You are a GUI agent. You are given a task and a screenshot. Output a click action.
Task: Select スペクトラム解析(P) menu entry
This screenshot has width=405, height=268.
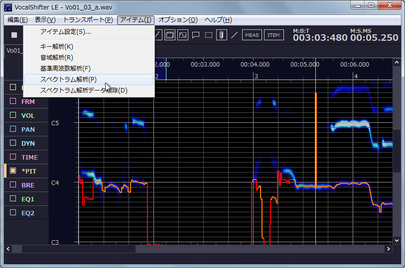tap(89, 80)
